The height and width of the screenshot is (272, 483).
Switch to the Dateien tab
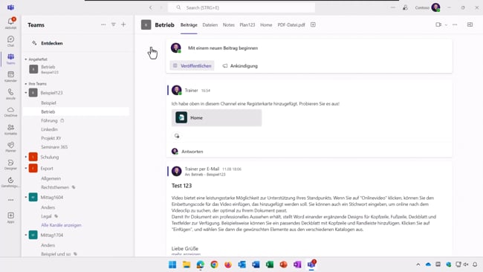(210, 25)
